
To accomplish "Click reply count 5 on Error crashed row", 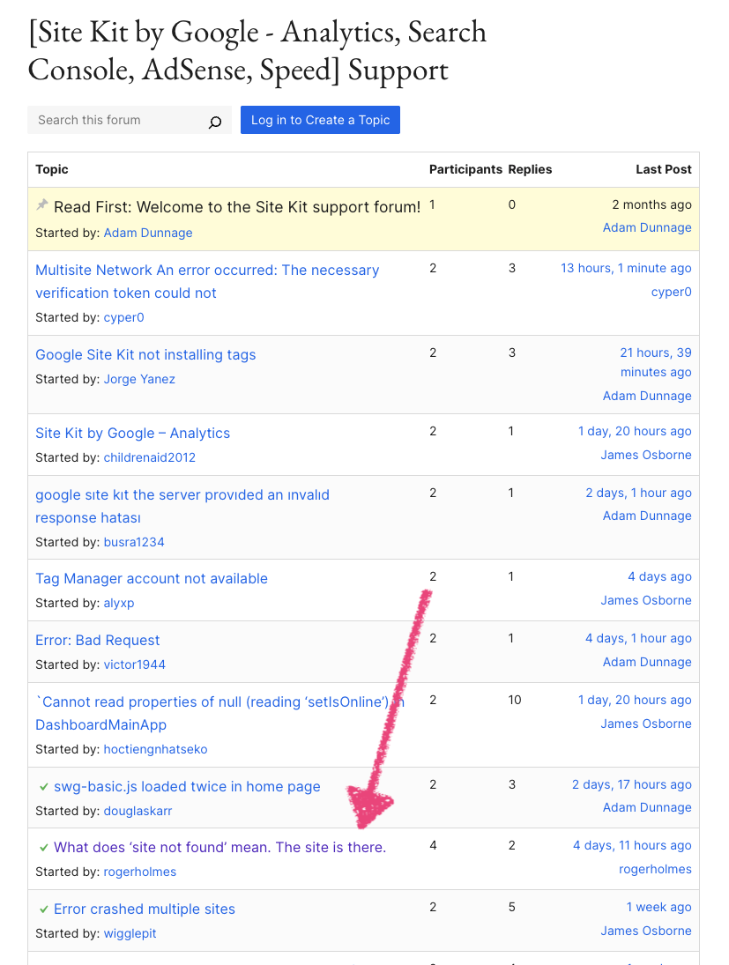I will [511, 908].
